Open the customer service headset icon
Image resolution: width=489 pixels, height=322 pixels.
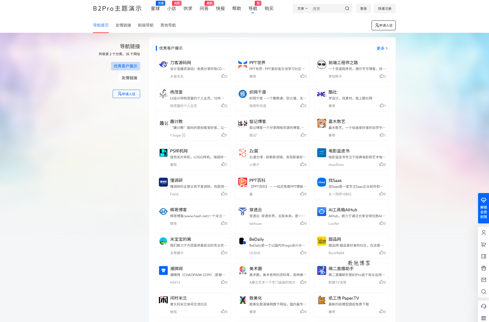coord(484,306)
